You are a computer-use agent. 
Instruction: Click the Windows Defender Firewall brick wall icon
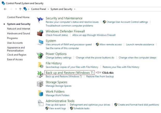tap(40, 33)
